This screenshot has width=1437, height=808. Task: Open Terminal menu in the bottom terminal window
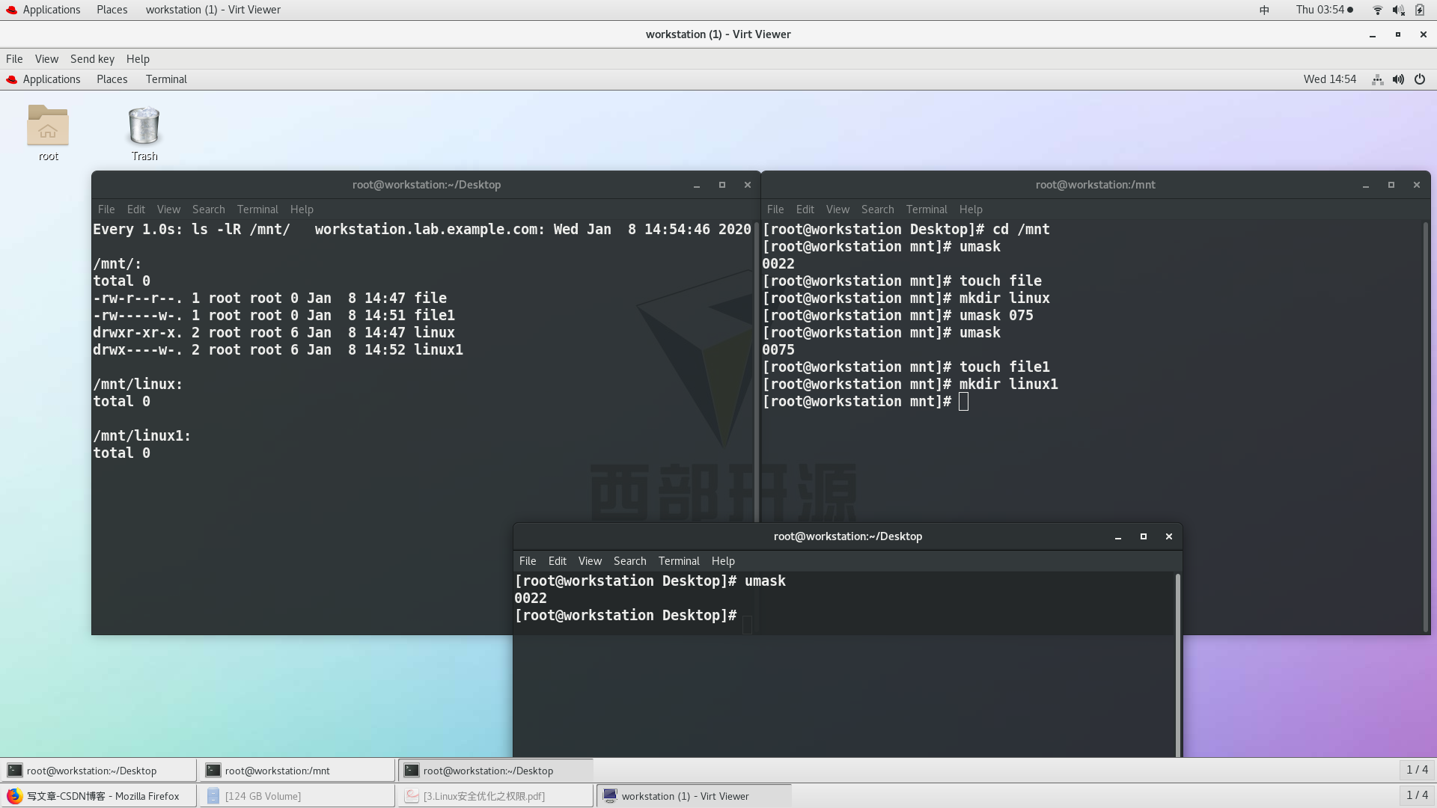click(678, 561)
